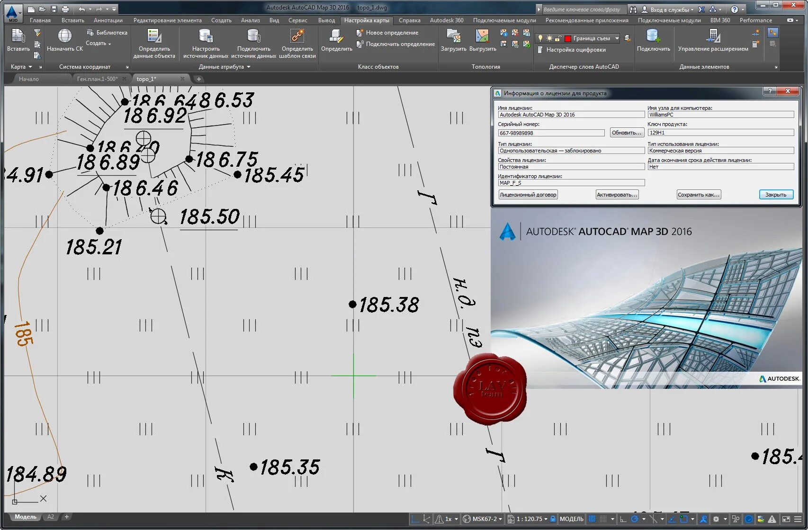
Task: Click the Сохранить как button
Action: point(699,195)
